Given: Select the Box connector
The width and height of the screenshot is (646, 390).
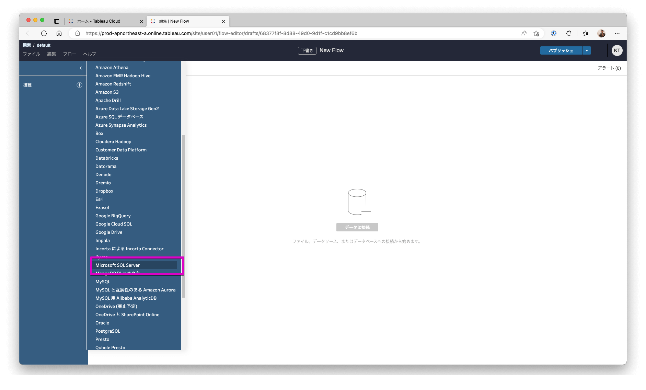Looking at the screenshot, I should (x=134, y=133).
